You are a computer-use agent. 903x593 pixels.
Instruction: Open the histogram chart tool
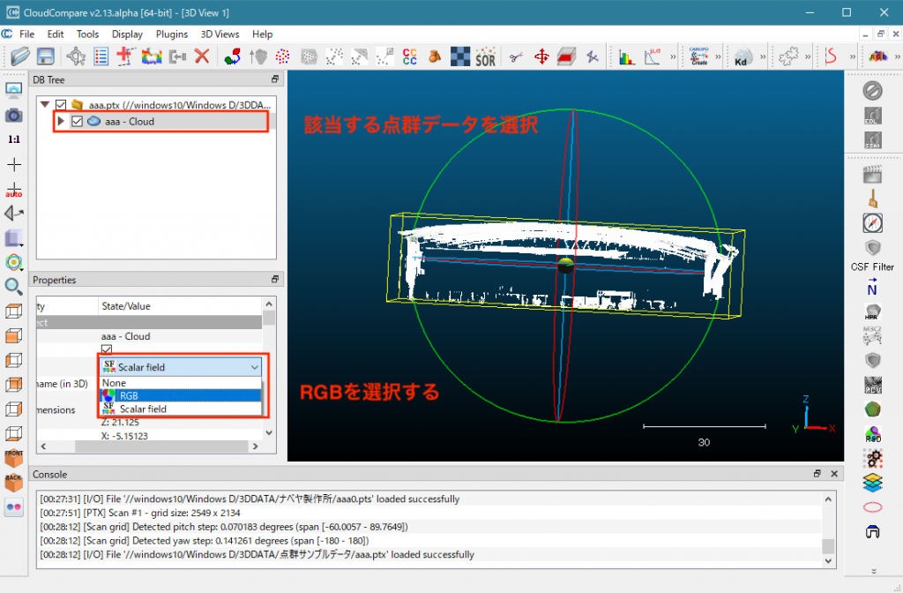tap(627, 56)
